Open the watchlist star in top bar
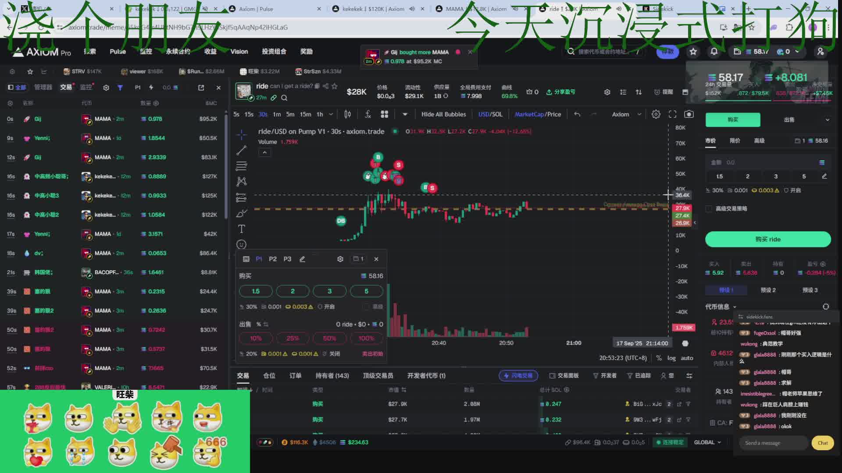 pos(693,52)
